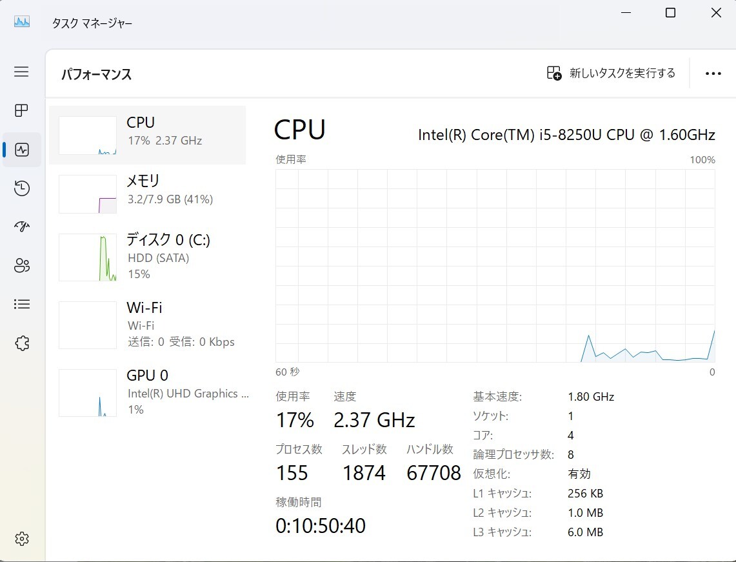Select the Performance page icon
This screenshot has height=562, width=736.
coord(21,150)
